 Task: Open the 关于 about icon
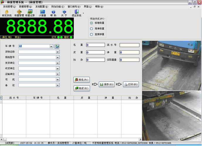coord(64,12)
